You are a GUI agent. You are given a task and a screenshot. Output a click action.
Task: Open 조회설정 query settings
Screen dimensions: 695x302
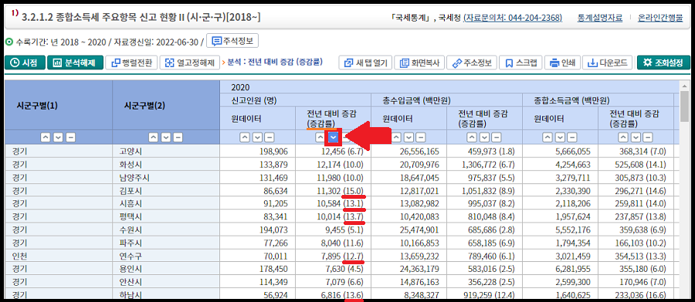663,62
